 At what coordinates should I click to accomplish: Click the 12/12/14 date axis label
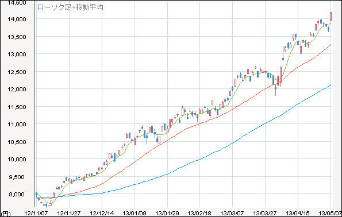tap(102, 213)
